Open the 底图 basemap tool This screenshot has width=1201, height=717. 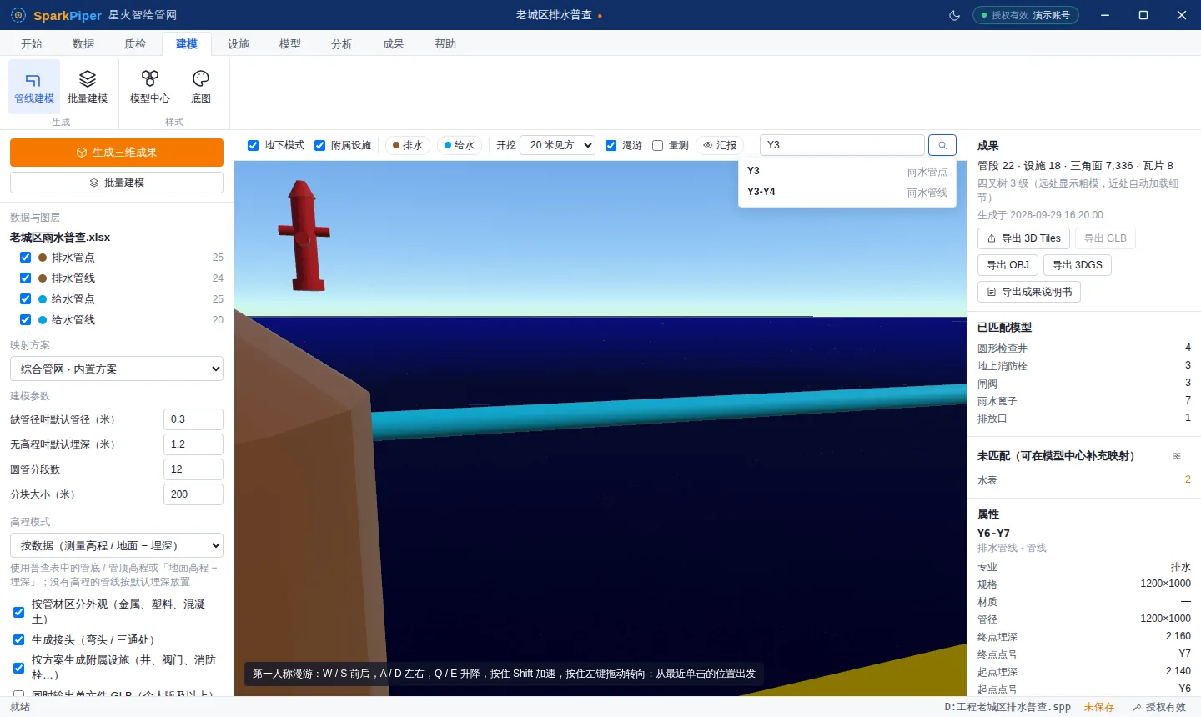pyautogui.click(x=201, y=87)
